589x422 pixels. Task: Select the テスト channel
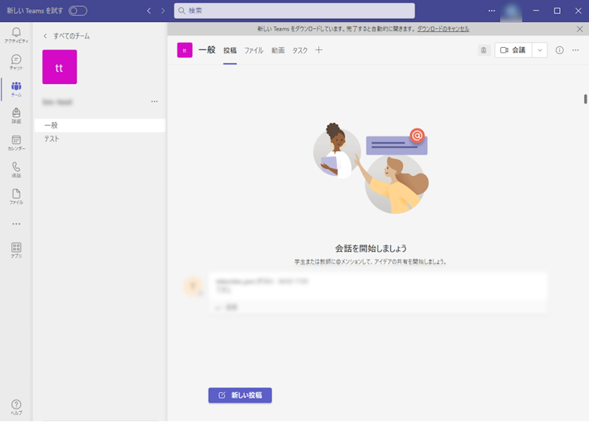click(52, 139)
